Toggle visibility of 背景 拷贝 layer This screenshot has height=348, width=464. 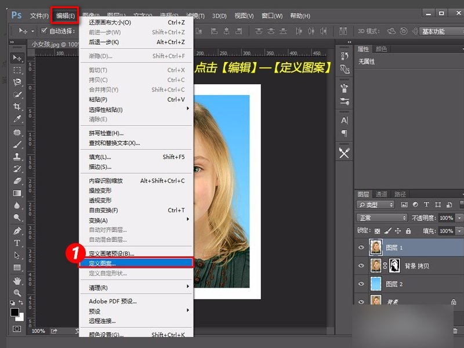(362, 264)
